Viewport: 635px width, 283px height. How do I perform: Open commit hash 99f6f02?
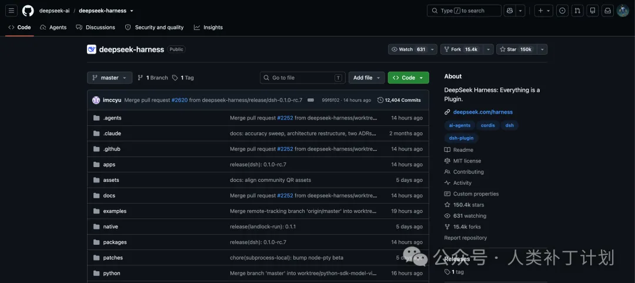click(331, 100)
